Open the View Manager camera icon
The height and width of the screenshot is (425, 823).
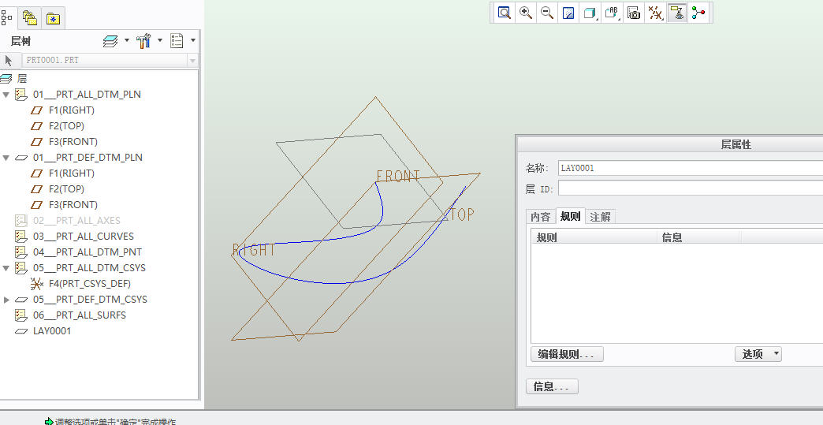click(634, 13)
